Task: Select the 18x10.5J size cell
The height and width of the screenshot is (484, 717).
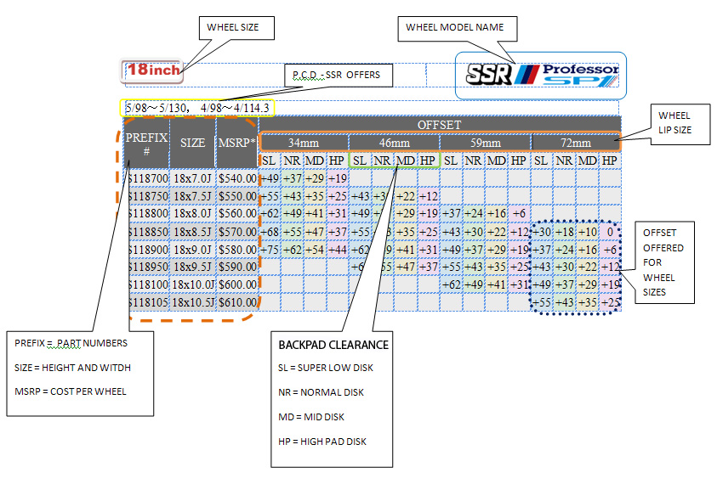Action: point(192,302)
